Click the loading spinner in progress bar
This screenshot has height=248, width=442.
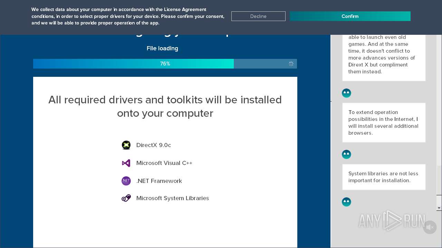pos(291,64)
